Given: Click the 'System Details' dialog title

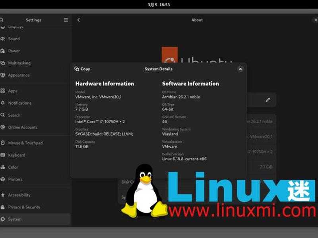Looking at the screenshot, I should point(159,69).
